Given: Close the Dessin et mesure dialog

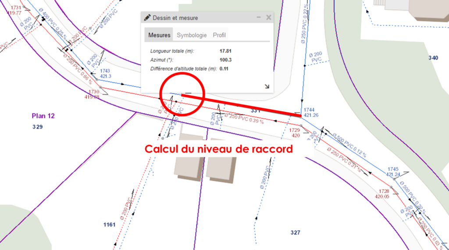Looking at the screenshot, I should [268, 18].
